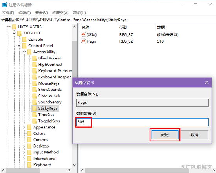This screenshot has width=216, height=173.
Task: Click the (默认) default value icon
Action: (83, 34)
